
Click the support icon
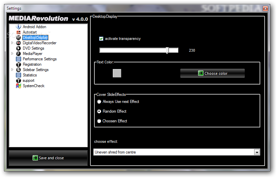click(18, 81)
